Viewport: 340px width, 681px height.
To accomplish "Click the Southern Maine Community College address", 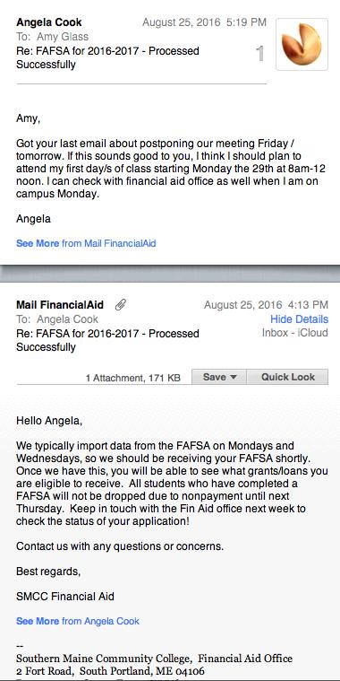I will point(154,665).
